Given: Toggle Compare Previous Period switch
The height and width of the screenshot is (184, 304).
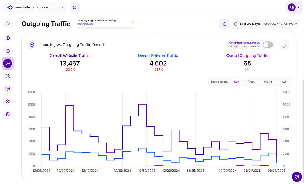Looking at the screenshot, I should coord(268,45).
